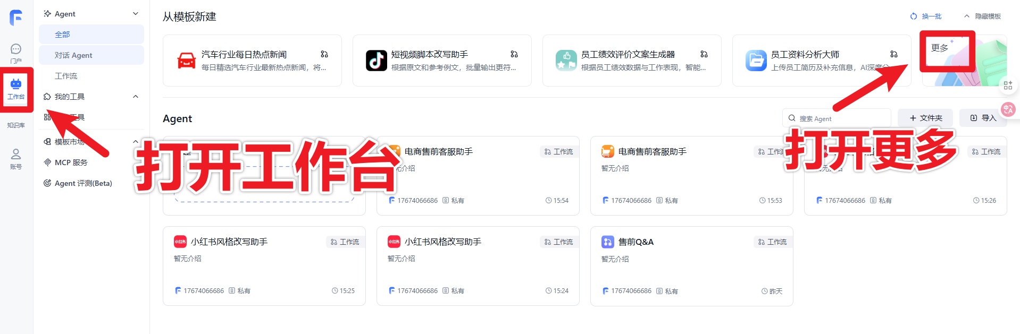The image size is (1020, 334).
Task: Select 全部 in the Agent menu
Action: (91, 35)
